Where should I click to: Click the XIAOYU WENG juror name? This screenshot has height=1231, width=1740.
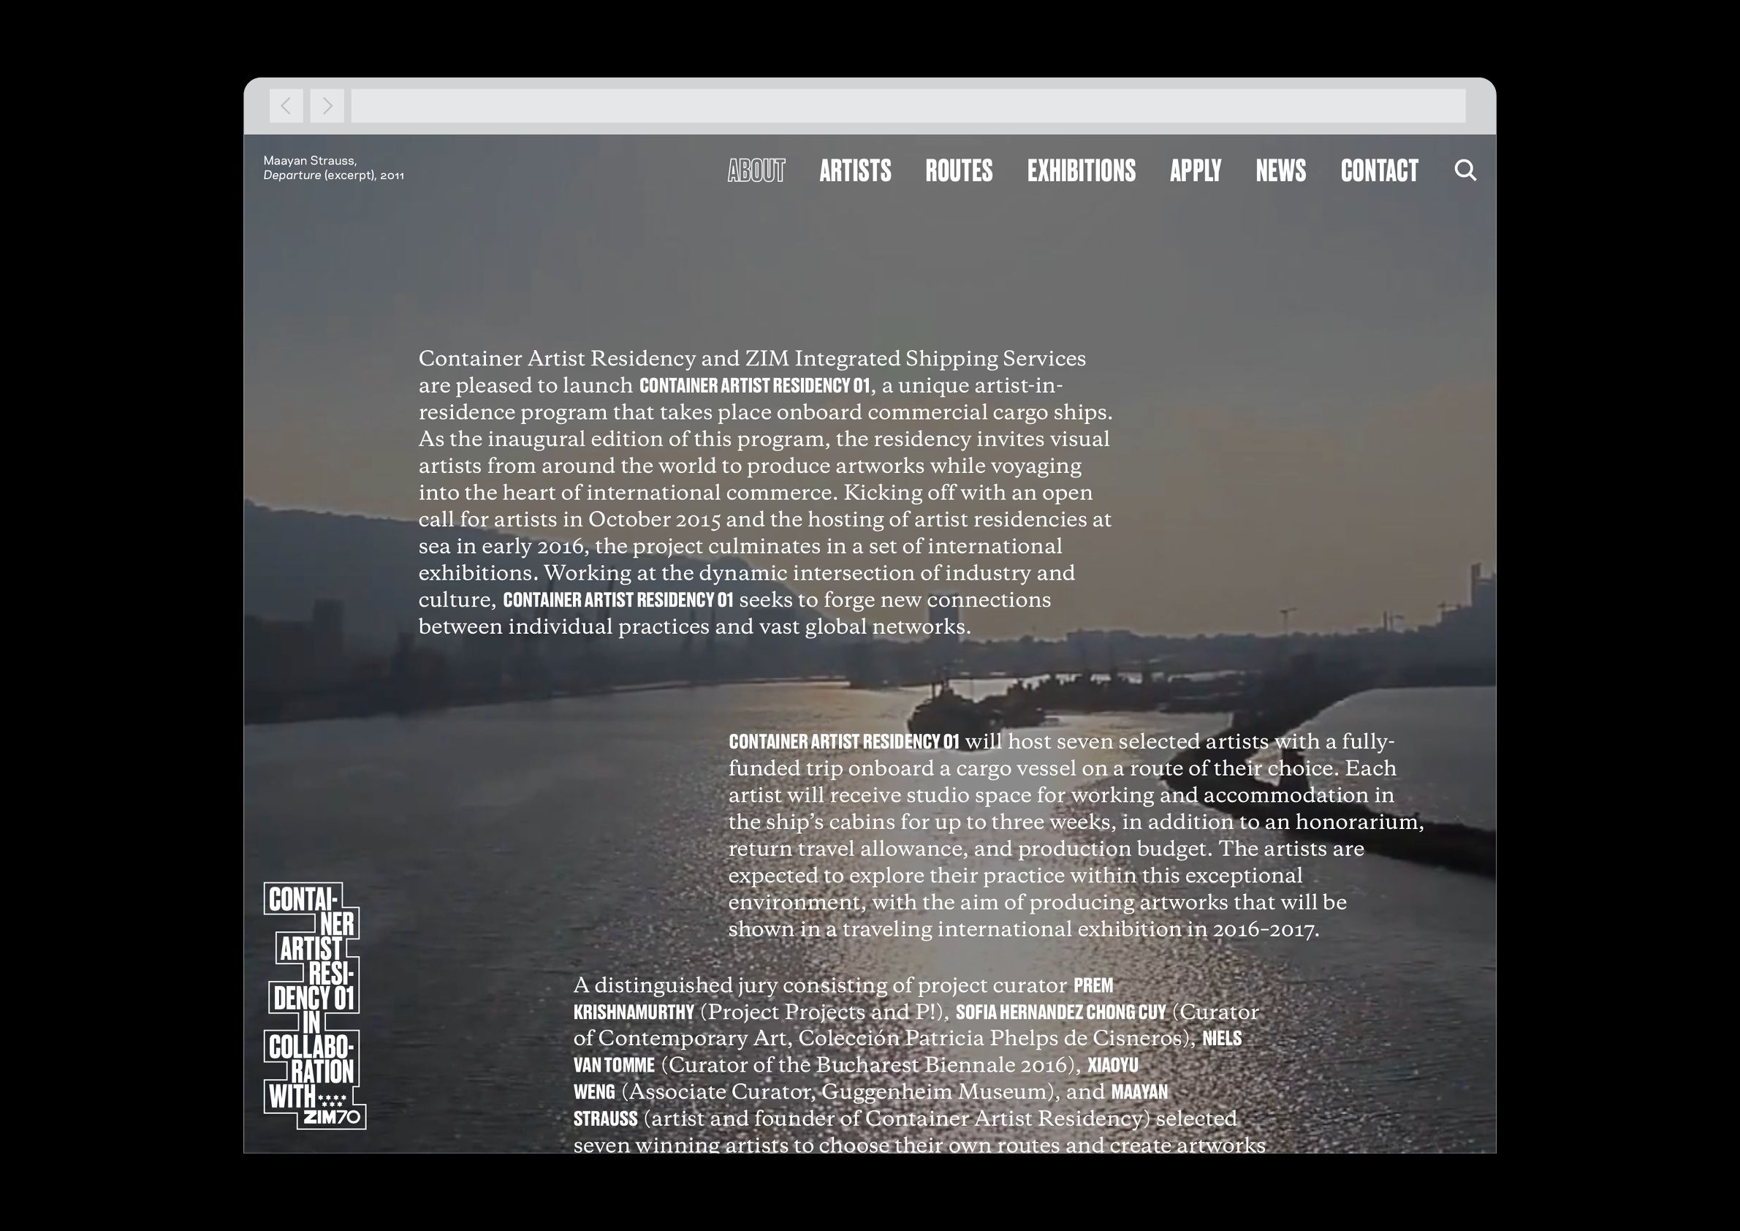(x=1112, y=1066)
